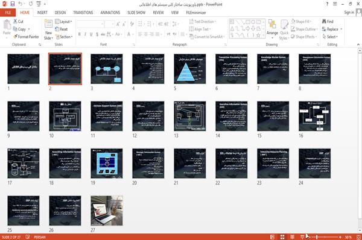Viewport: 362px width, 240px height.
Task: Click the Cut scissors icon
Action: pos(16,22)
